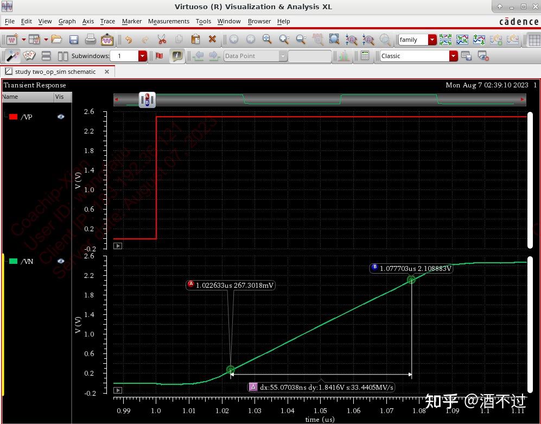The height and width of the screenshot is (424, 541).
Task: Open the Browser menu
Action: point(259,21)
